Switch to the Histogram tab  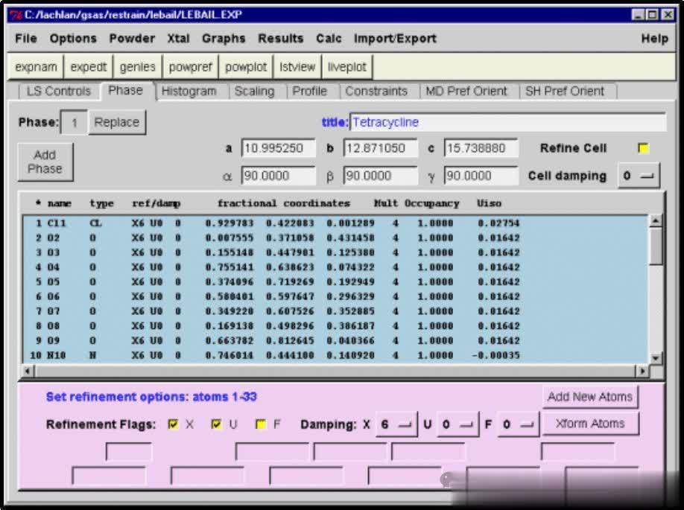click(189, 92)
